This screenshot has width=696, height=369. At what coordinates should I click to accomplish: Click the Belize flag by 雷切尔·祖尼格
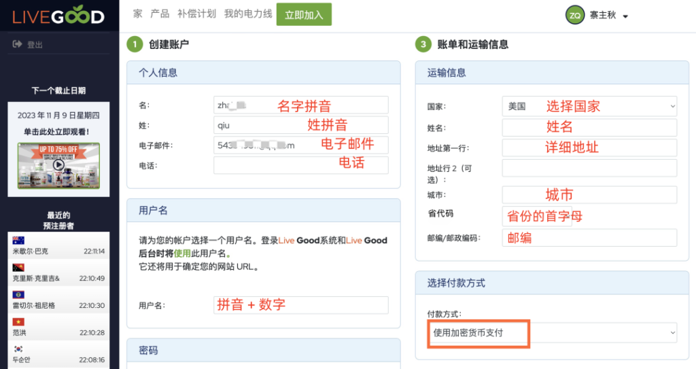(18, 294)
